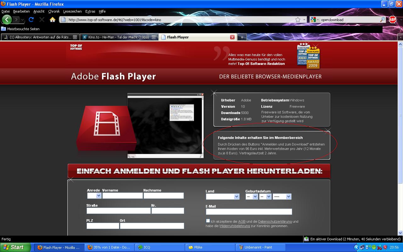Click the Flash Player Firefox taskbar item
This screenshot has width=403, height=252.
pyautogui.click(x=60, y=247)
